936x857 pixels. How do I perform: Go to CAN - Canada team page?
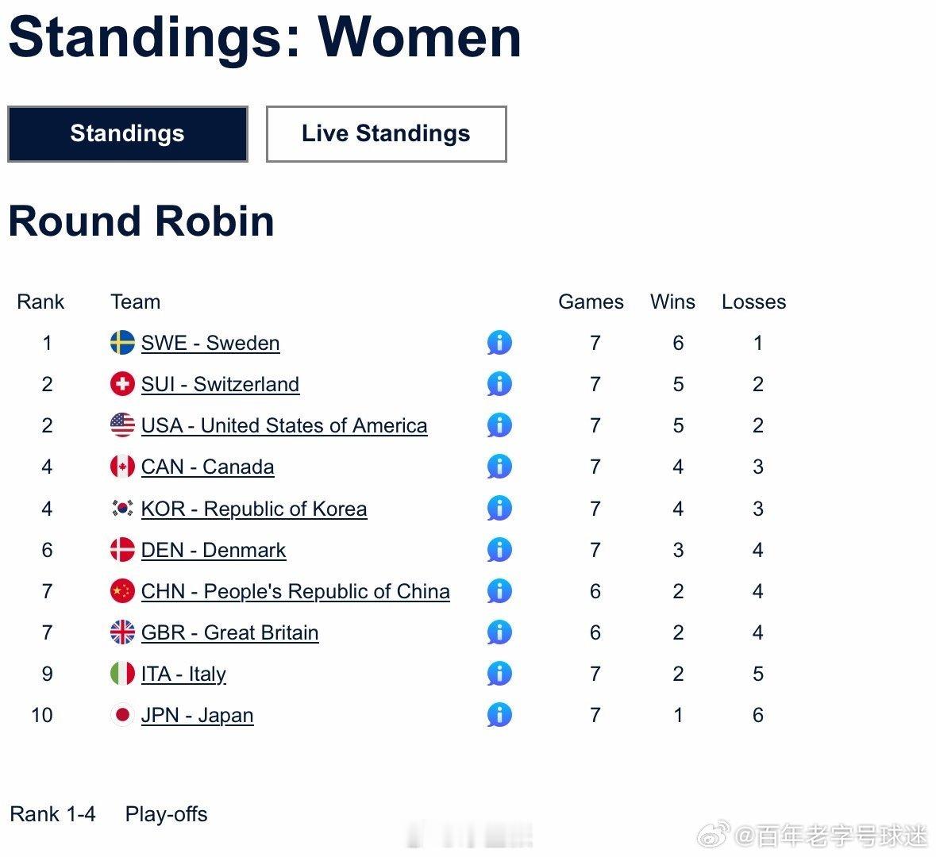[x=207, y=467]
